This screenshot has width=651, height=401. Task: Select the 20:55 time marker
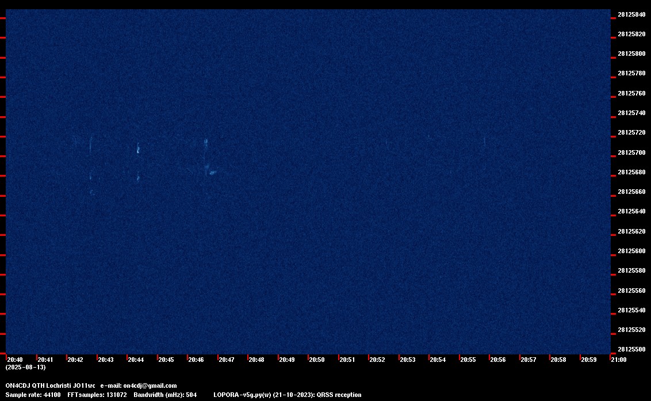[468, 360]
